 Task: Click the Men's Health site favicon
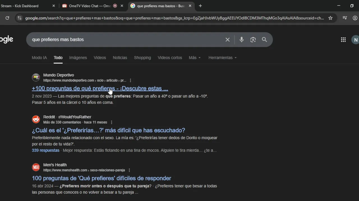click(36, 167)
